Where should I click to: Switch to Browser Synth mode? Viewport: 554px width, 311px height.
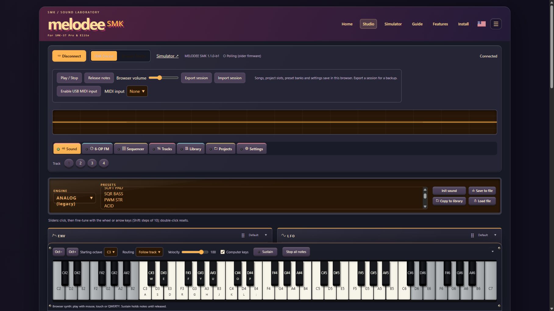pyautogui.click(x=133, y=56)
